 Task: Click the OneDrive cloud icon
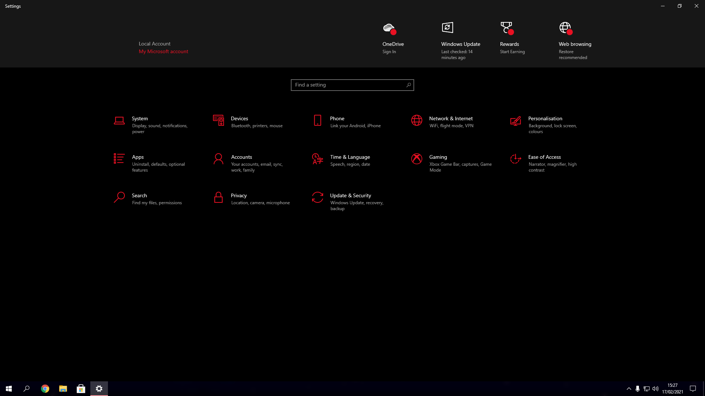point(389,28)
